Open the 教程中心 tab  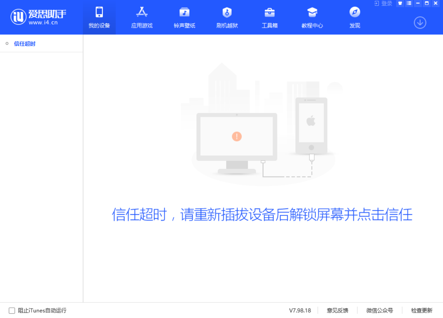point(312,17)
